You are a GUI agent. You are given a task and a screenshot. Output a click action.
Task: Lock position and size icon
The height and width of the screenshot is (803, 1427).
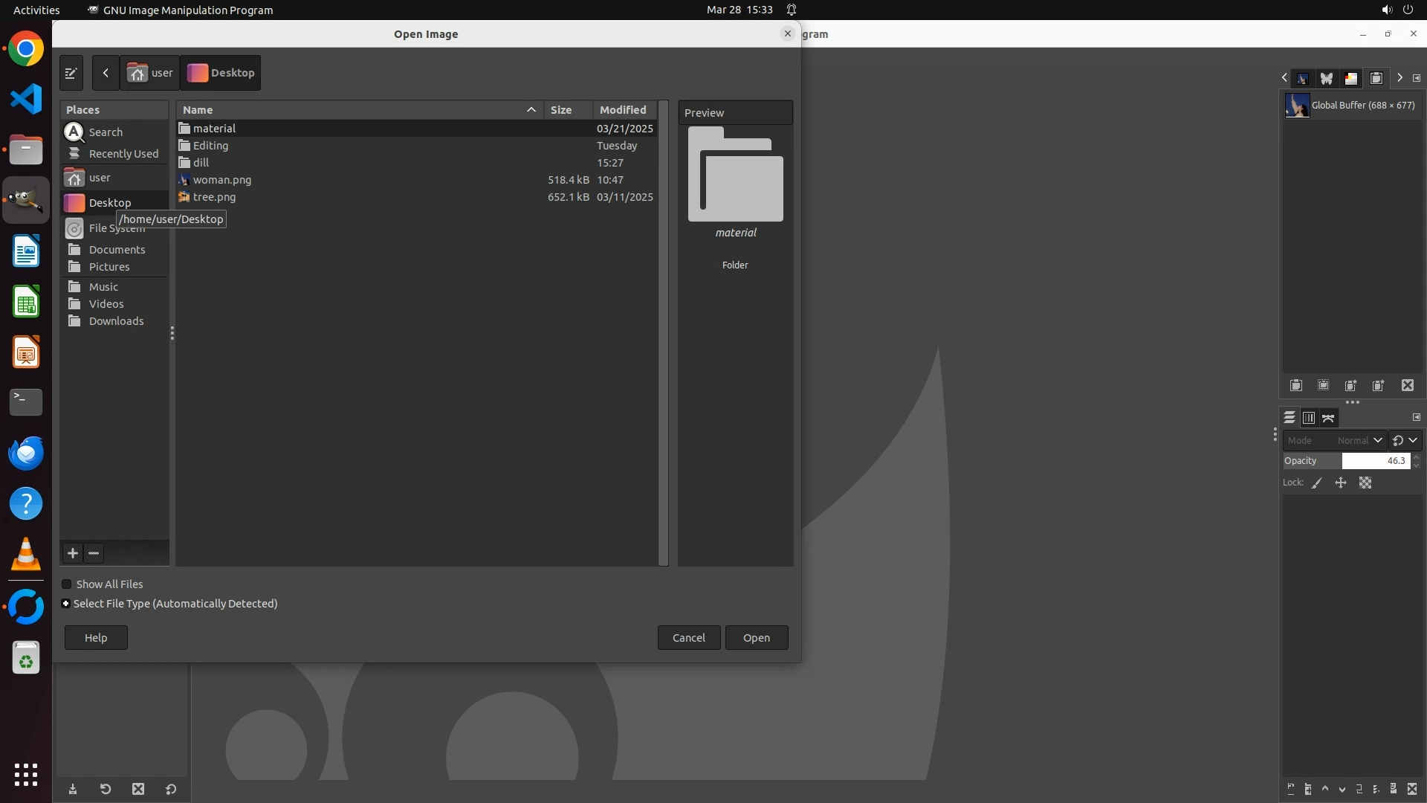tap(1341, 483)
